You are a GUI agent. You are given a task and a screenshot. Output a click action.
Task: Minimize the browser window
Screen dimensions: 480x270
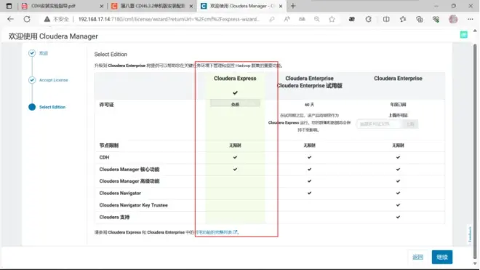[x=436, y=6]
